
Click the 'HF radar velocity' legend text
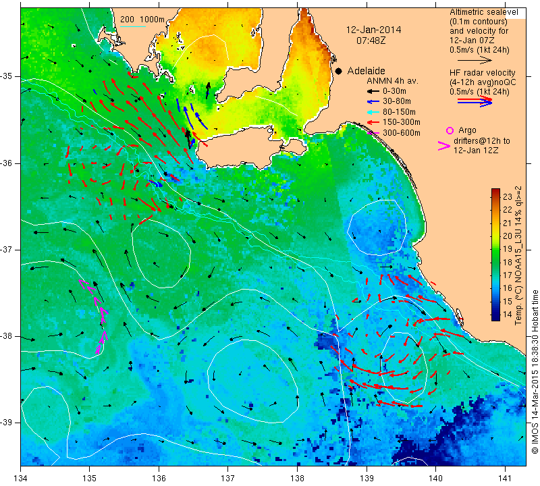(482, 73)
